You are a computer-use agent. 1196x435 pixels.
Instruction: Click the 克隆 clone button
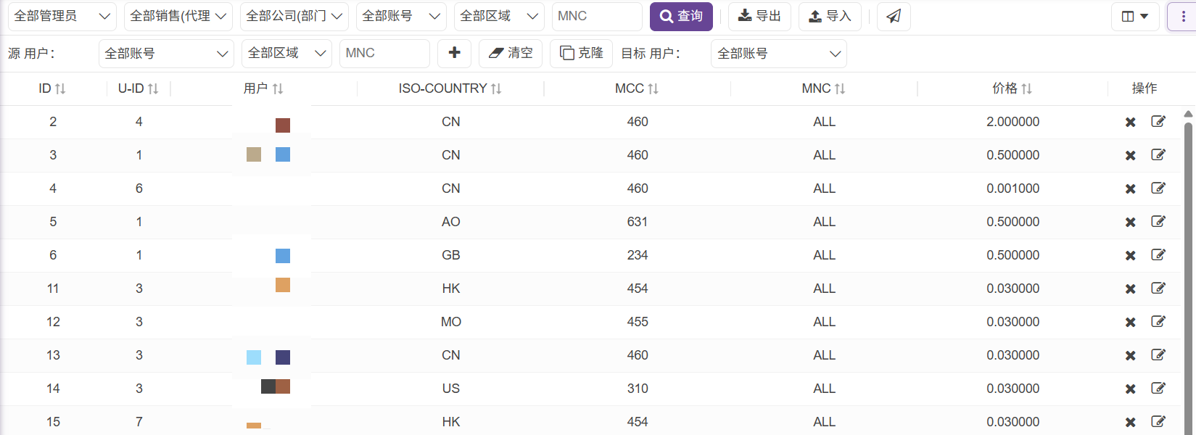[x=582, y=53]
